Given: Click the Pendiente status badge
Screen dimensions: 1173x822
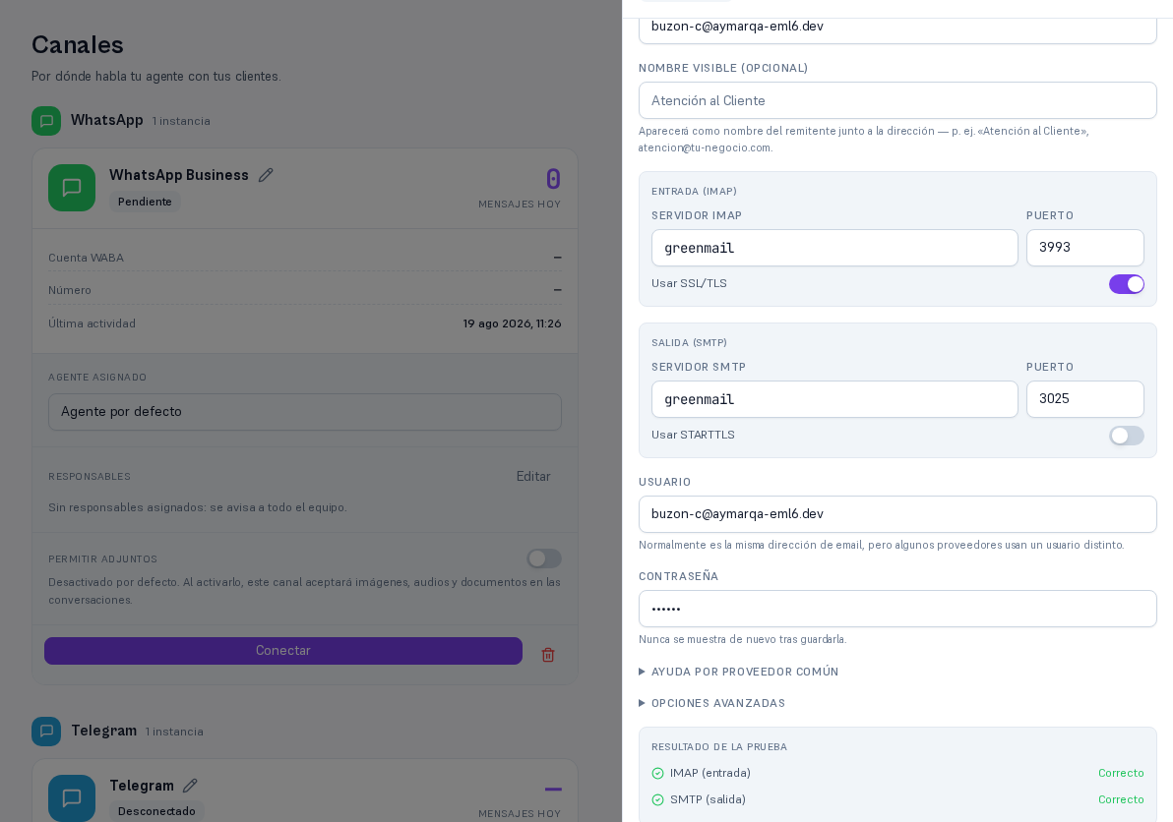Looking at the screenshot, I should tap(145, 202).
